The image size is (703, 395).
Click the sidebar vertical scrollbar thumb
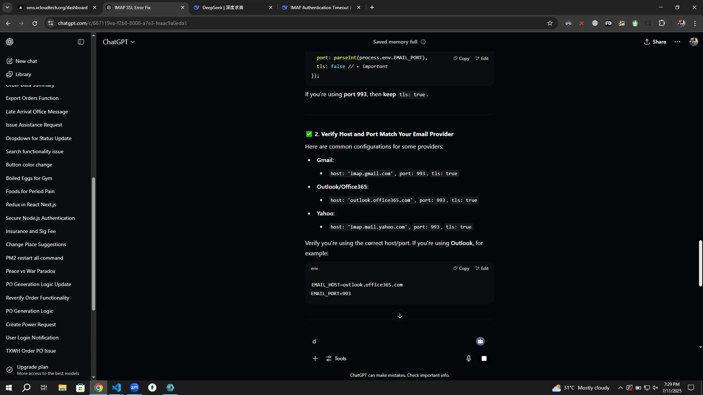coord(93,244)
